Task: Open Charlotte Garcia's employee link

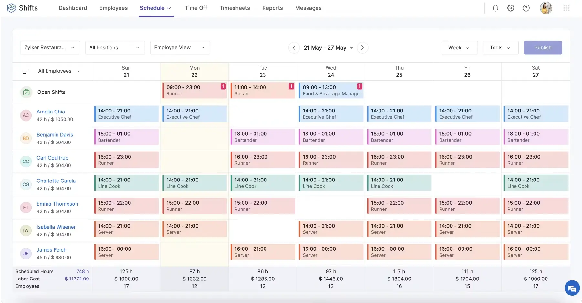Action: pyautogui.click(x=56, y=181)
